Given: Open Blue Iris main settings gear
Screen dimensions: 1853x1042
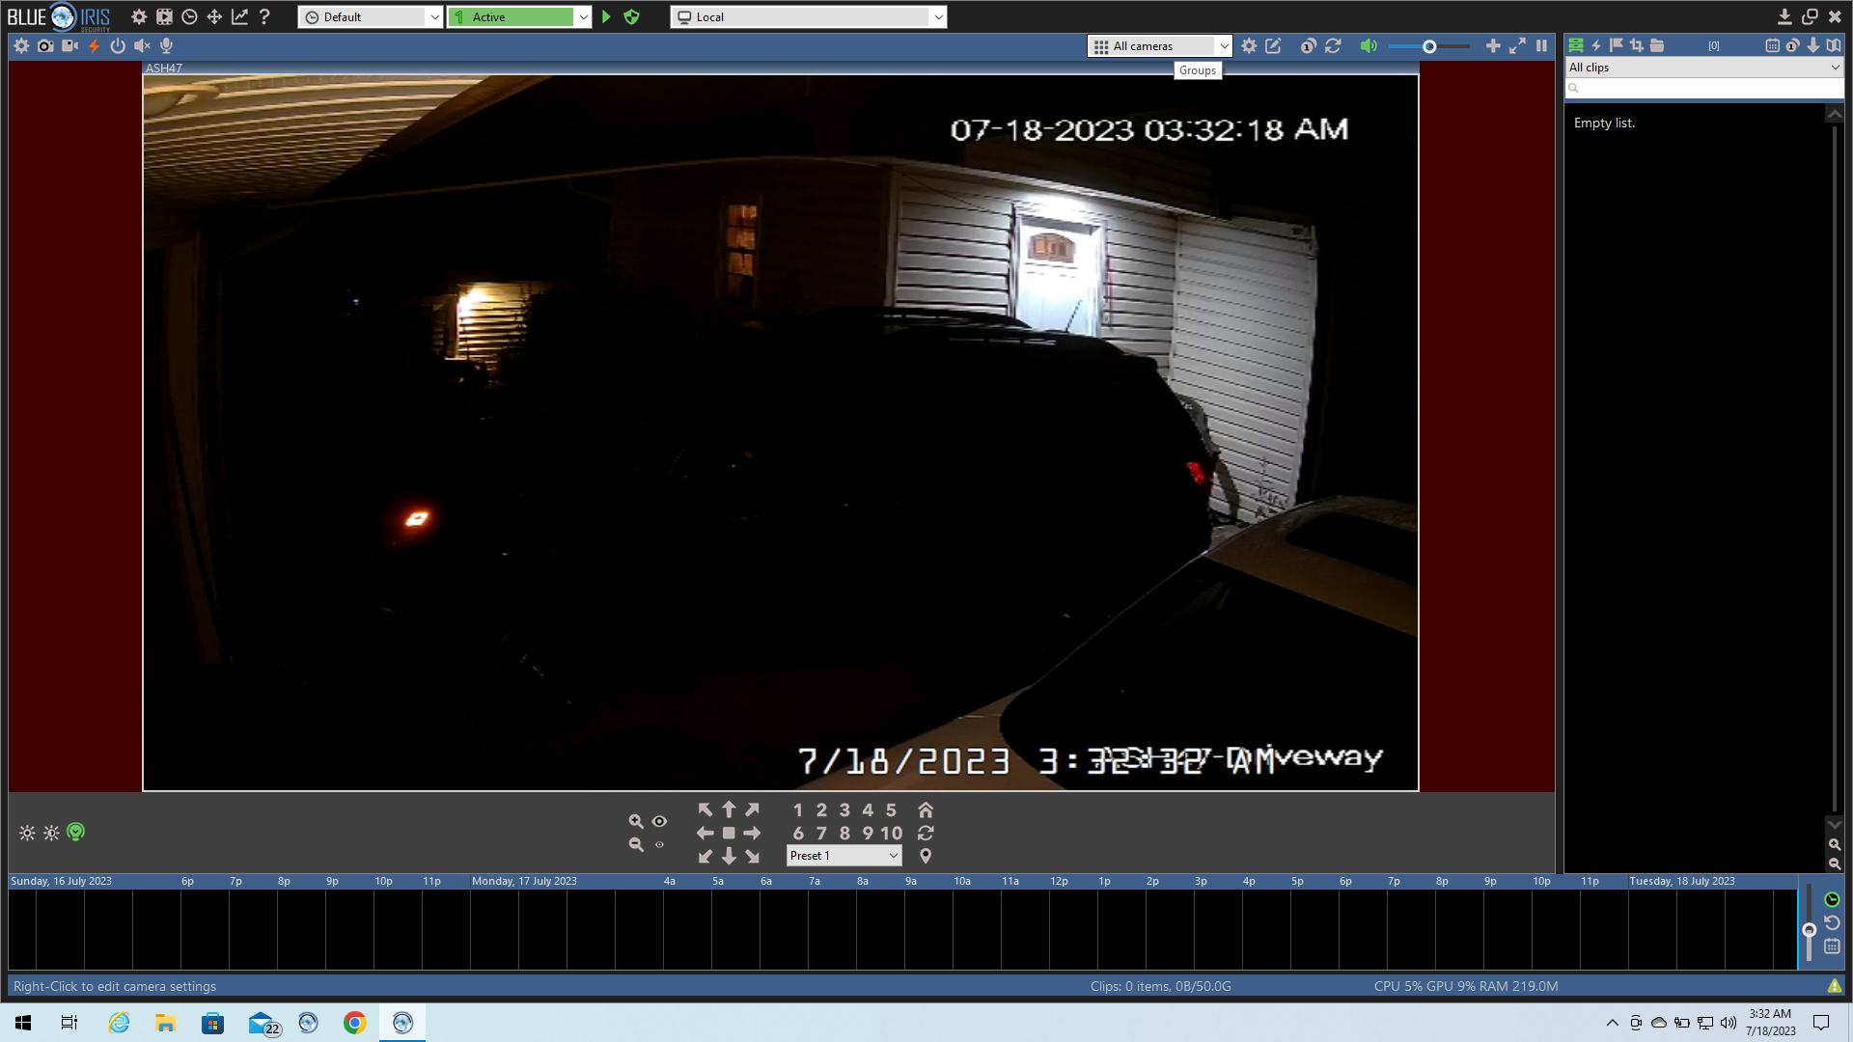Looking at the screenshot, I should pos(139,16).
